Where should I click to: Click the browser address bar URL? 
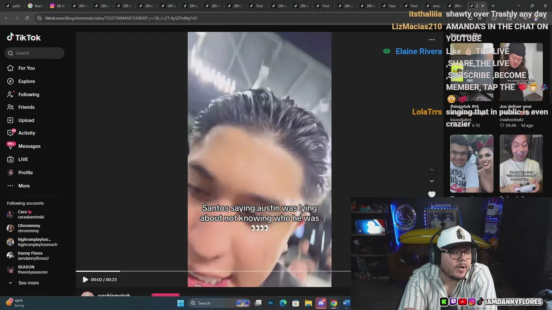tap(121, 18)
